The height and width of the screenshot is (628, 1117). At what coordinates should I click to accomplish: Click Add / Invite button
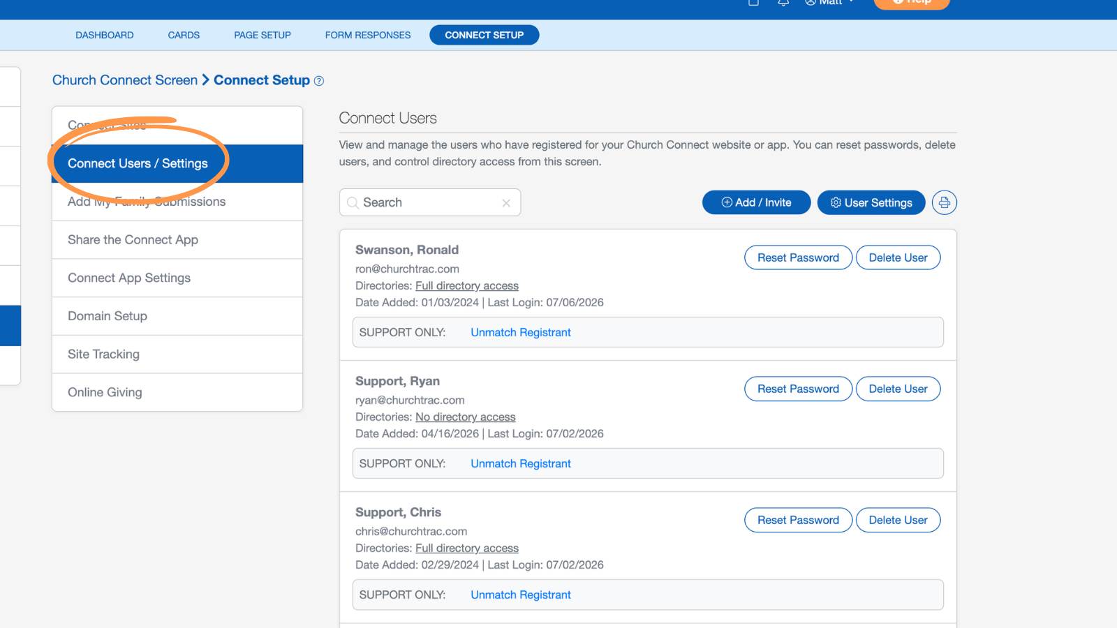pyautogui.click(x=756, y=202)
